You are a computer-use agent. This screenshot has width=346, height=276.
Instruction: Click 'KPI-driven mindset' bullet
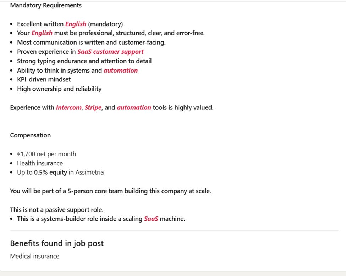[x=44, y=79]
